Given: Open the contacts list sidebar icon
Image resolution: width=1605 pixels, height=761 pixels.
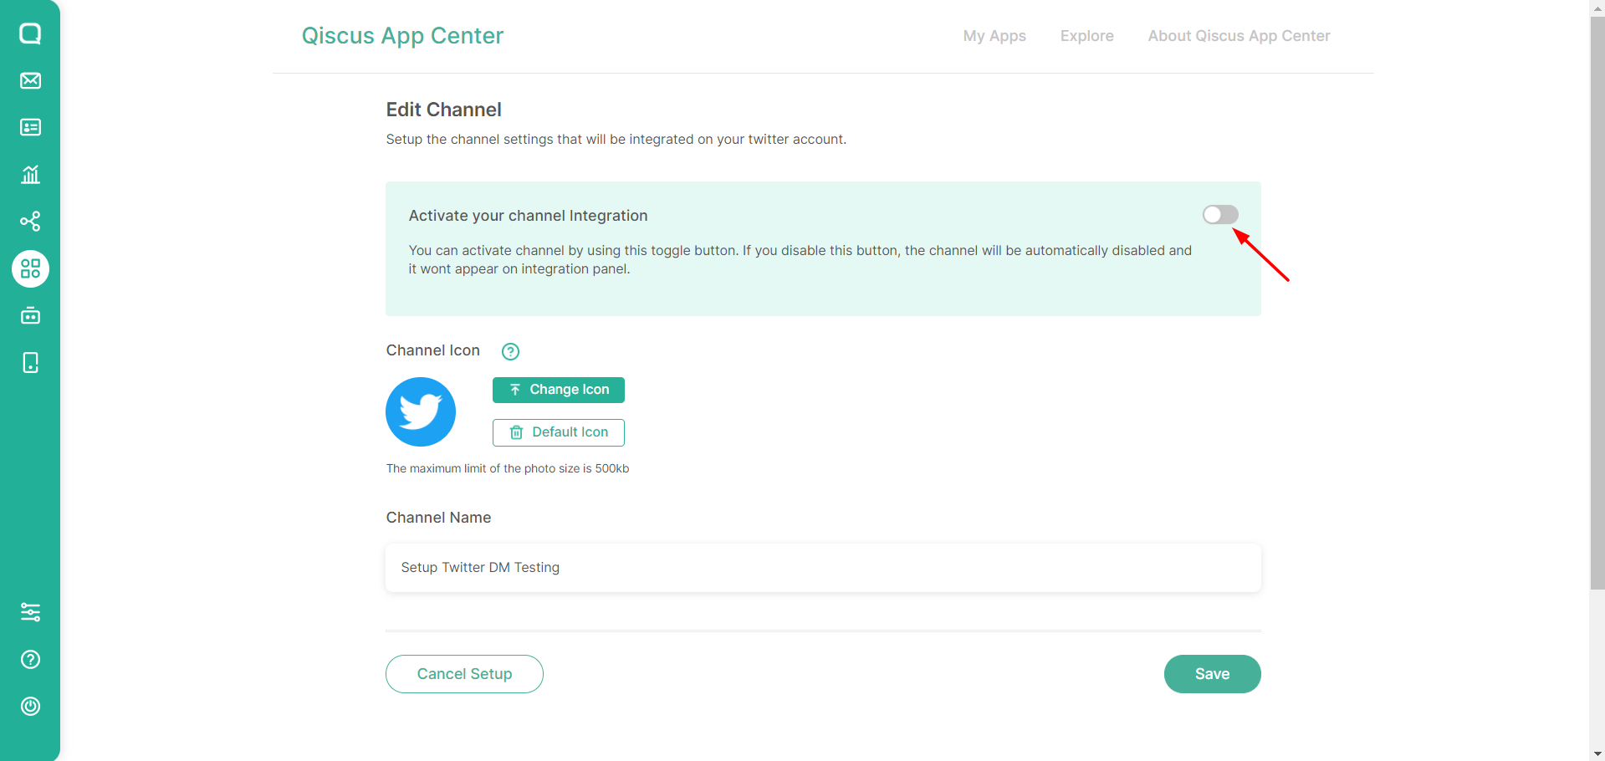Looking at the screenshot, I should [x=30, y=127].
